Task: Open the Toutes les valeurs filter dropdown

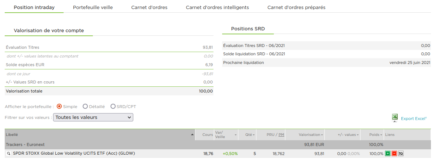Action: click(x=93, y=117)
